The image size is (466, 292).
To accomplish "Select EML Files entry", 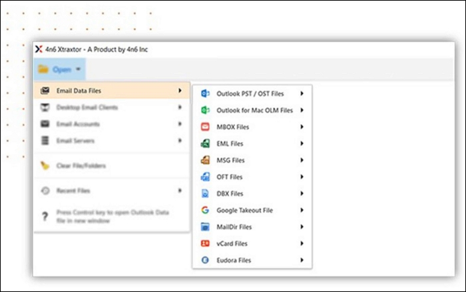I will 252,144.
